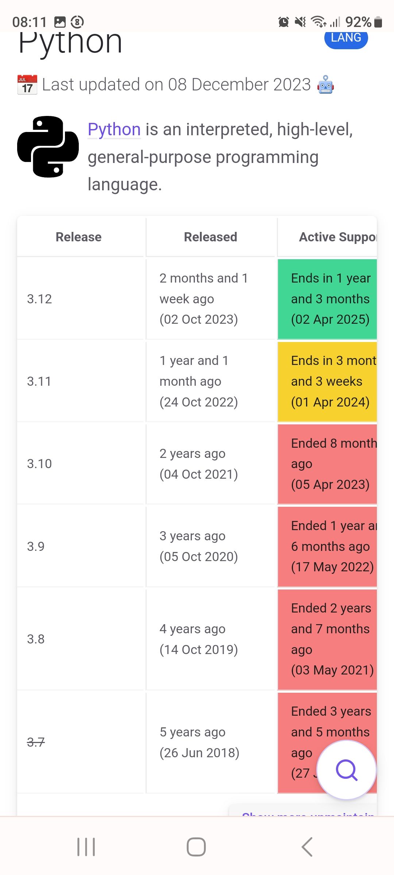Tap the green 3.12 support cell
394x875 pixels.
327,299
